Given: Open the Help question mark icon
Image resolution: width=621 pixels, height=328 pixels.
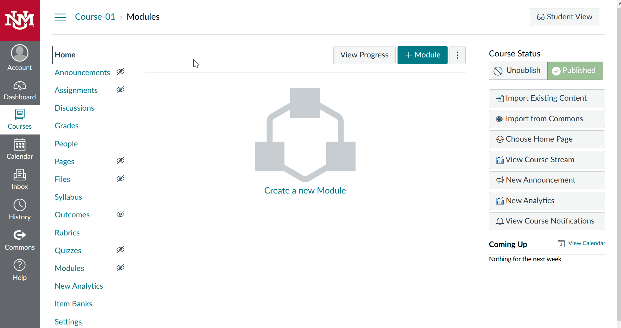Looking at the screenshot, I should tap(20, 265).
